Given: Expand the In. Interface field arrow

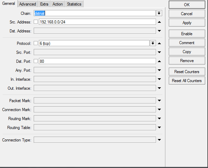Looking at the screenshot, I should pos(159,79).
